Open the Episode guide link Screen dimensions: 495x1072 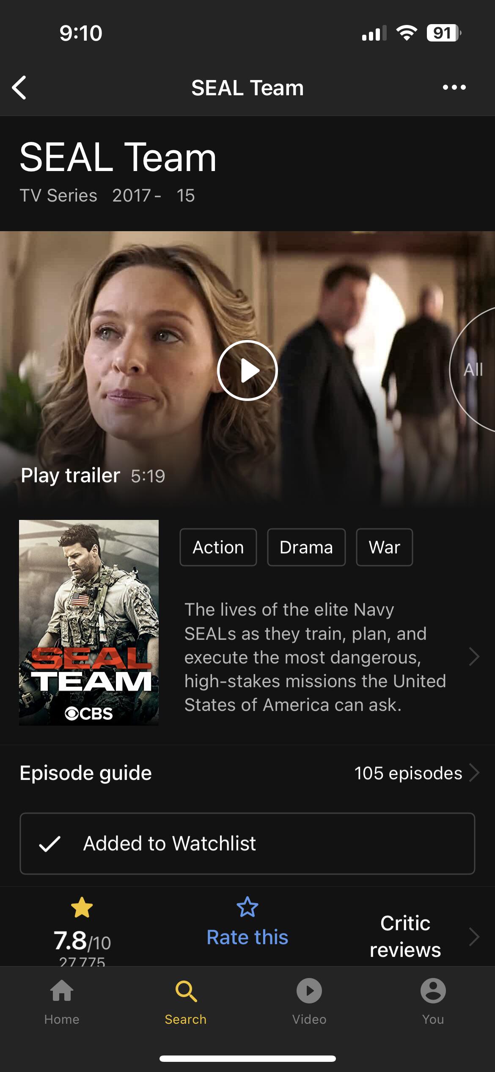[86, 773]
